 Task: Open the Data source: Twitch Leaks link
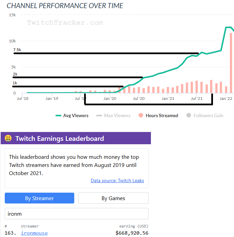(x=117, y=180)
